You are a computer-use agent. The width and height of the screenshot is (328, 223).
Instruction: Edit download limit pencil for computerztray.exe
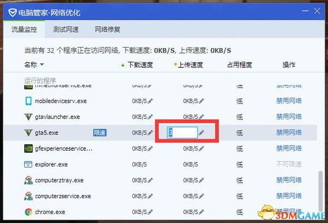click(x=150, y=181)
